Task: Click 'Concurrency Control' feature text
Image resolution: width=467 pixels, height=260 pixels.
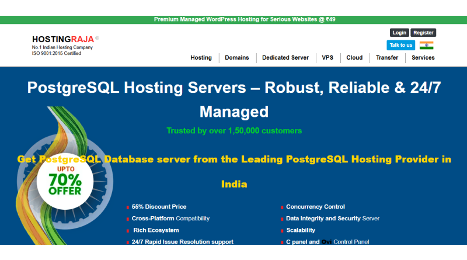Action: [315, 207]
